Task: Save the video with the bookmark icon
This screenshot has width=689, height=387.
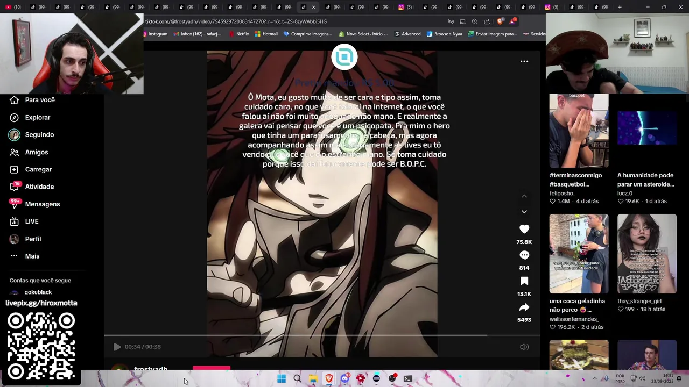Action: click(524, 281)
